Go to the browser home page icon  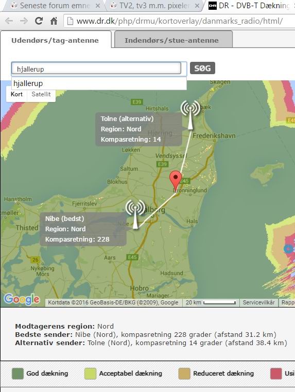(x=54, y=21)
